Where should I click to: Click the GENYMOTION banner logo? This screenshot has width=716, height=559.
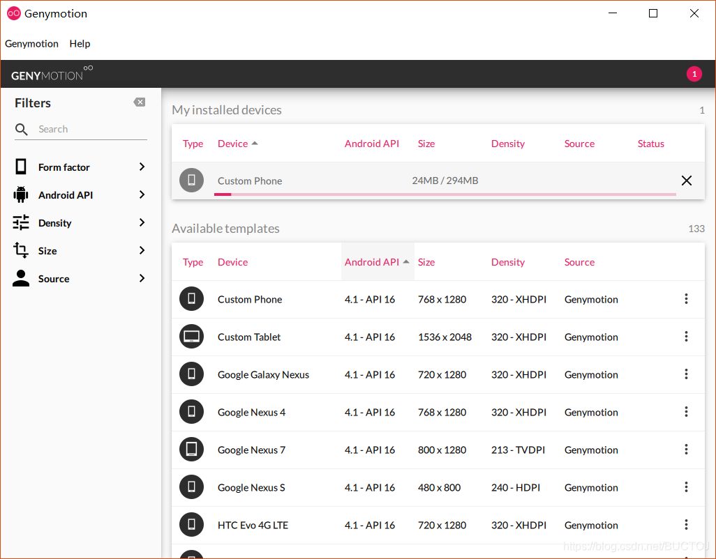(52, 74)
